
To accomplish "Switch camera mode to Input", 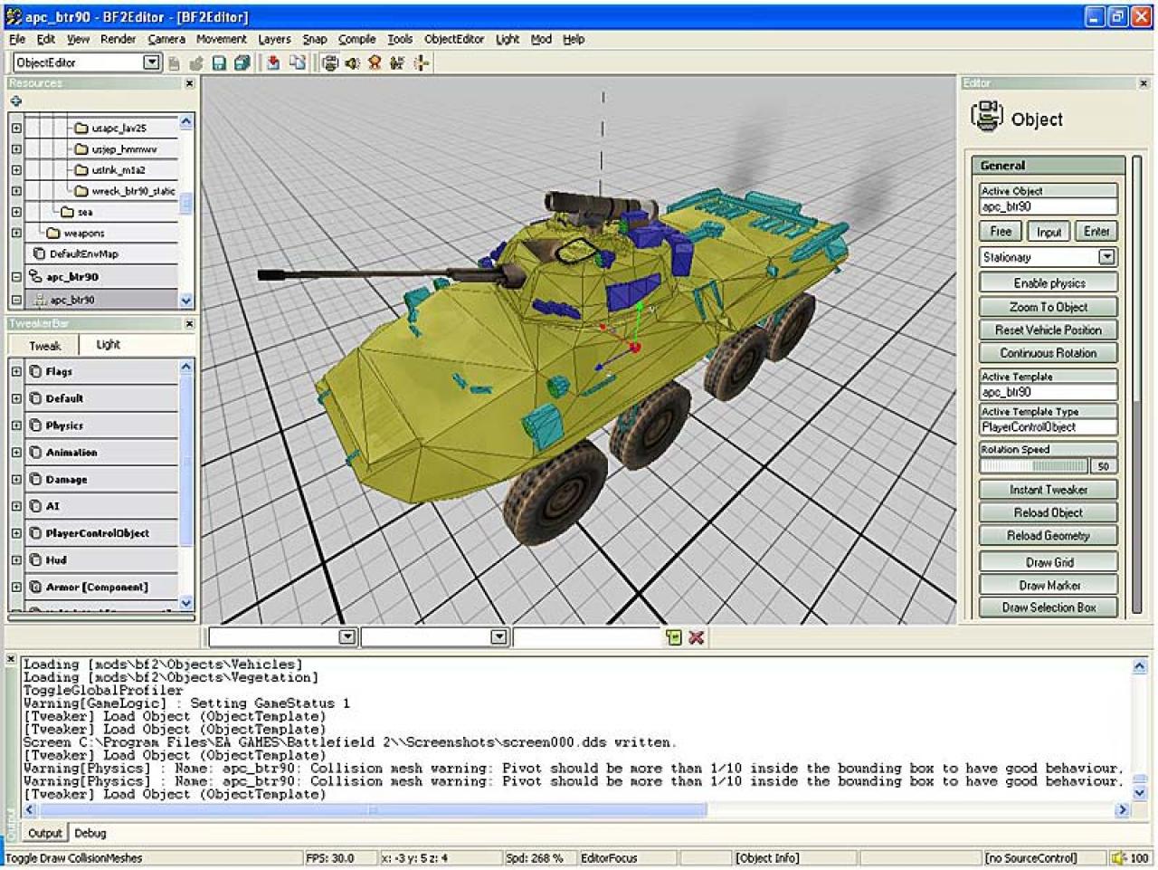I will coord(1049,232).
